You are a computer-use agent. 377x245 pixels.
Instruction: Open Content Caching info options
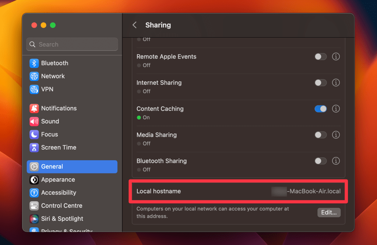(x=336, y=109)
